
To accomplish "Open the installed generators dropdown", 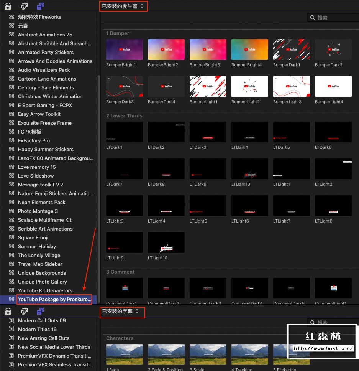I will click(123, 6).
